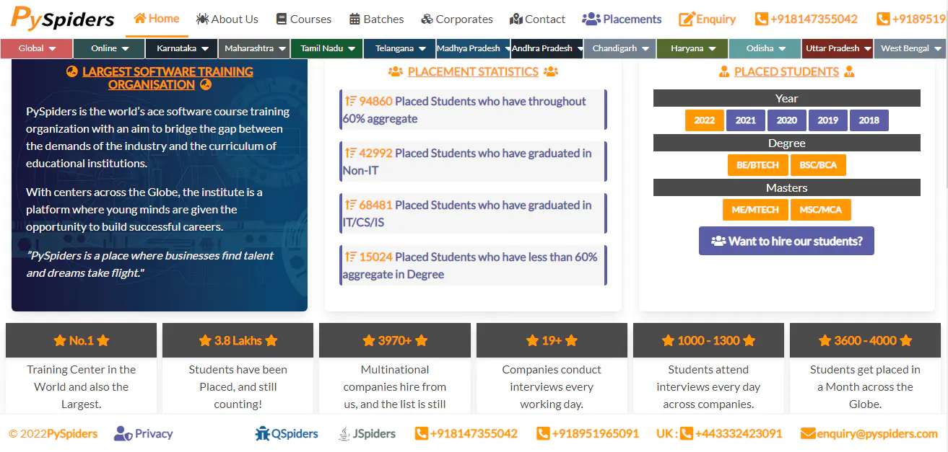Viewport: 948px width, 452px height.
Task: Switch to the About Us page
Action: (227, 18)
